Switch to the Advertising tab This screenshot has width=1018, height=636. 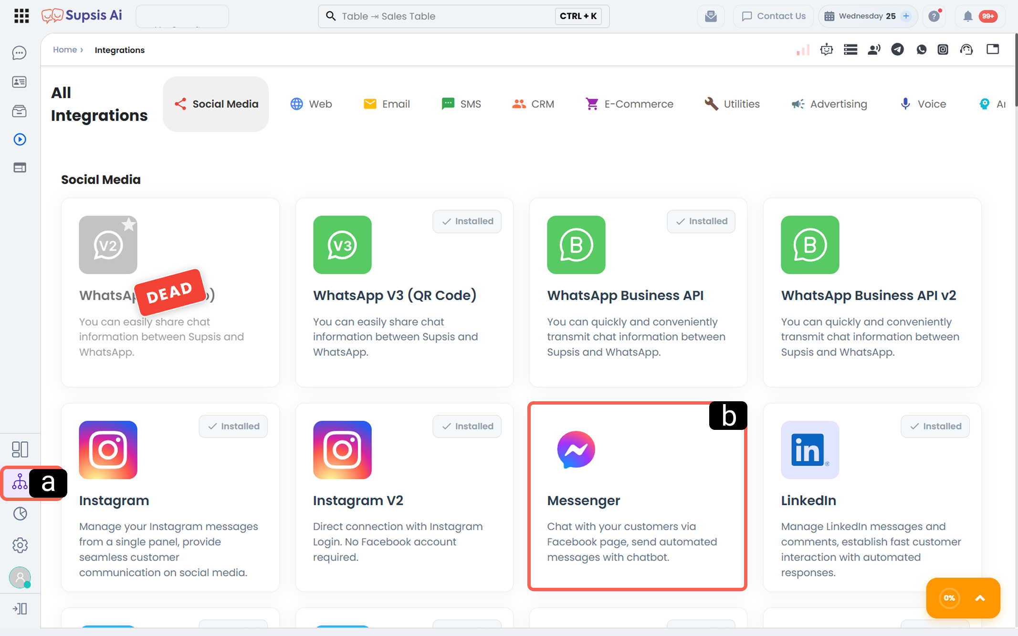829,104
